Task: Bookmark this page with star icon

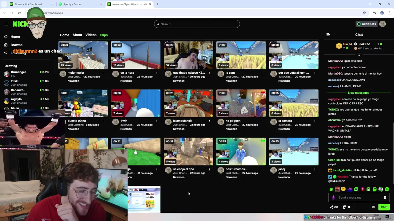Action: 364,13
